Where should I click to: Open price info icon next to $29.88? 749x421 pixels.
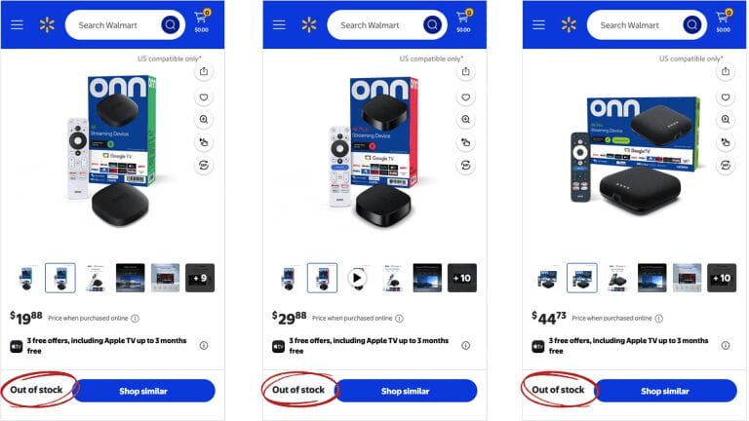click(399, 319)
